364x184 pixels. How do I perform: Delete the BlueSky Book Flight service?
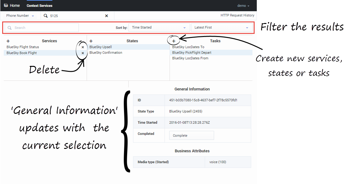click(83, 53)
